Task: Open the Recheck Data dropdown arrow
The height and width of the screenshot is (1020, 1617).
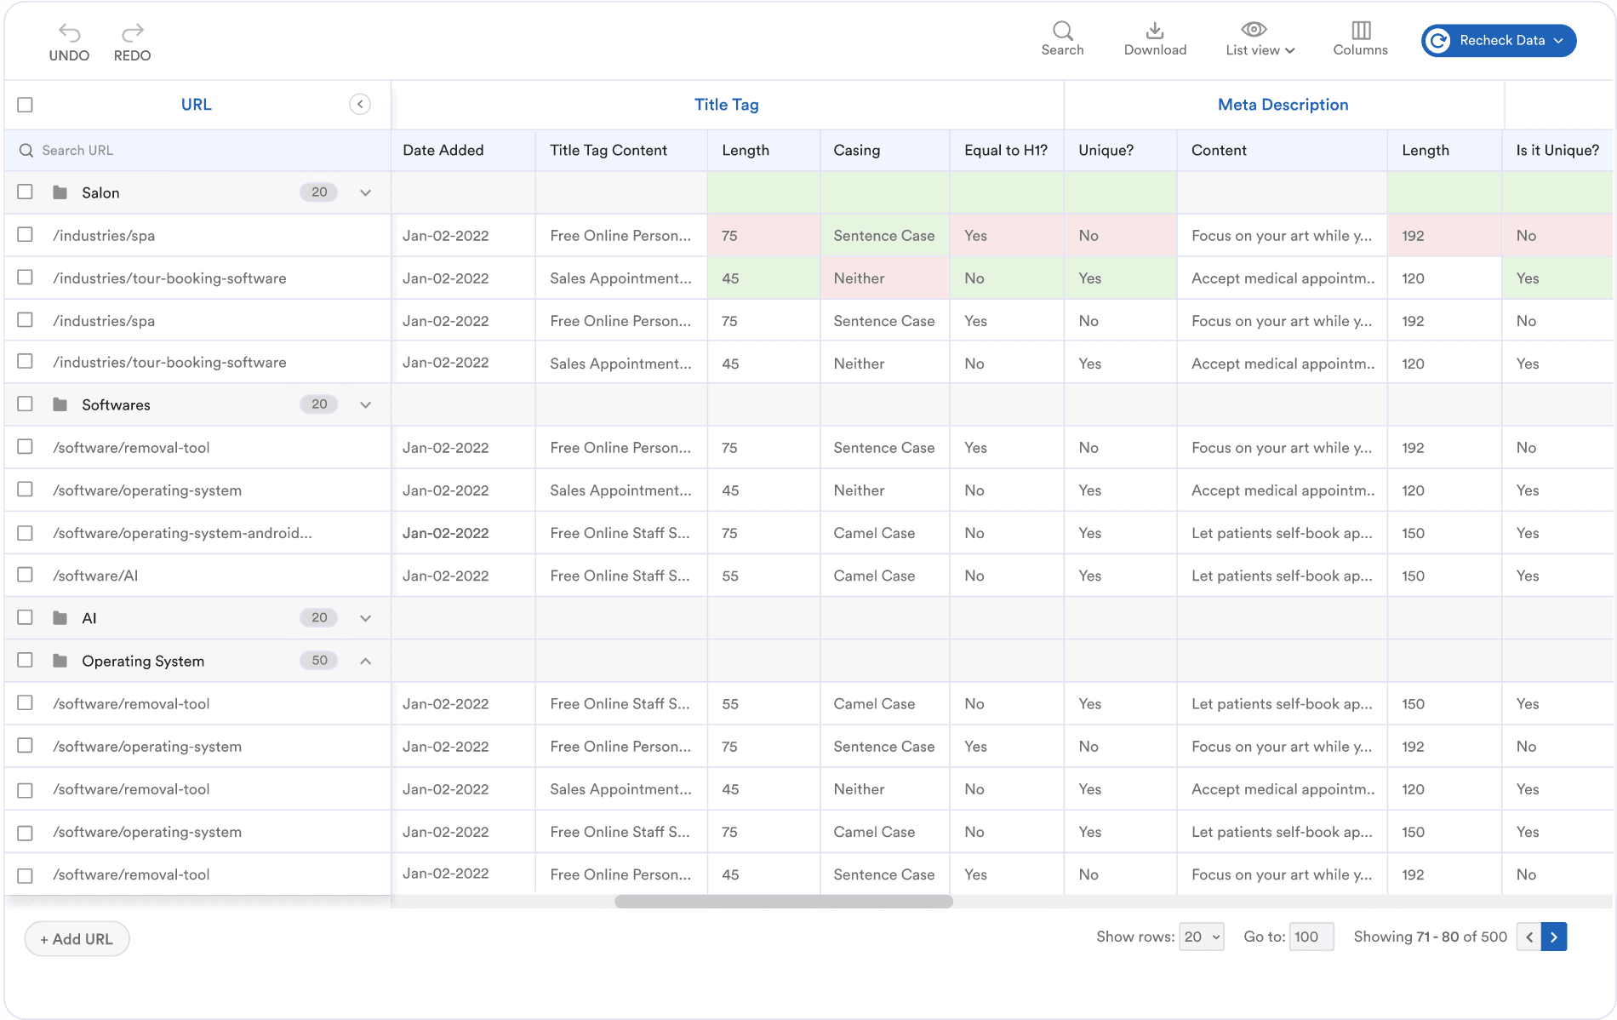Action: coord(1558,41)
